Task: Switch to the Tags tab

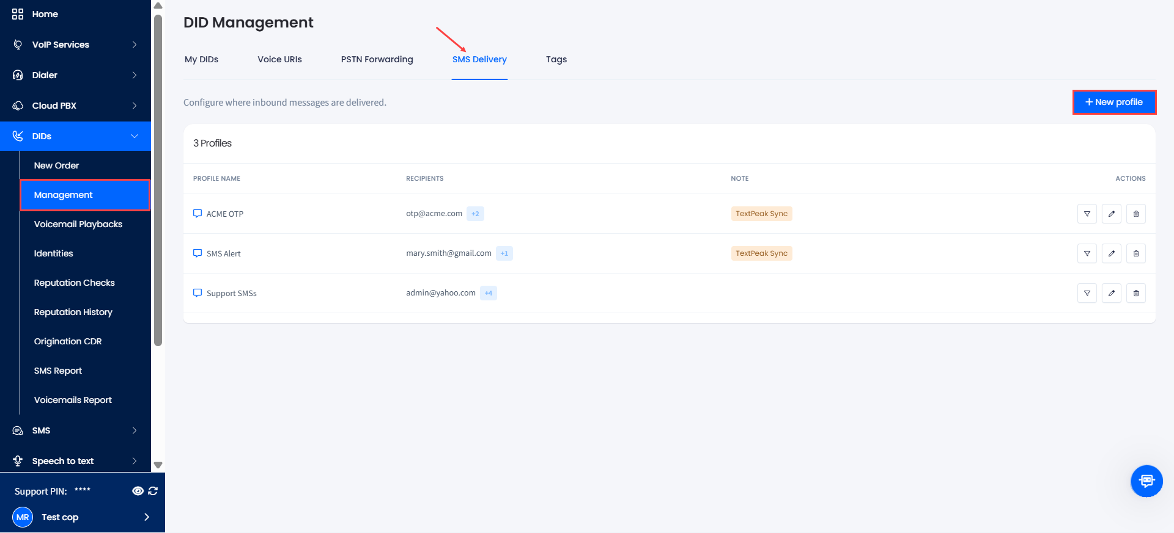Action: tap(556, 59)
